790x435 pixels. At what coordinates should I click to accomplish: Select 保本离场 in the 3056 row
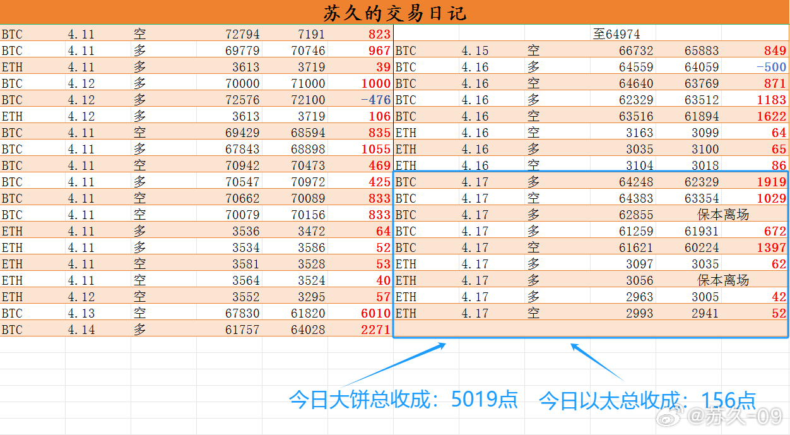[723, 280]
